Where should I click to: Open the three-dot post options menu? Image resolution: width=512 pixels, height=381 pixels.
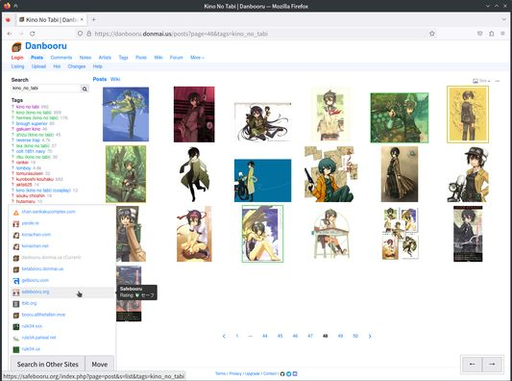tap(498, 81)
